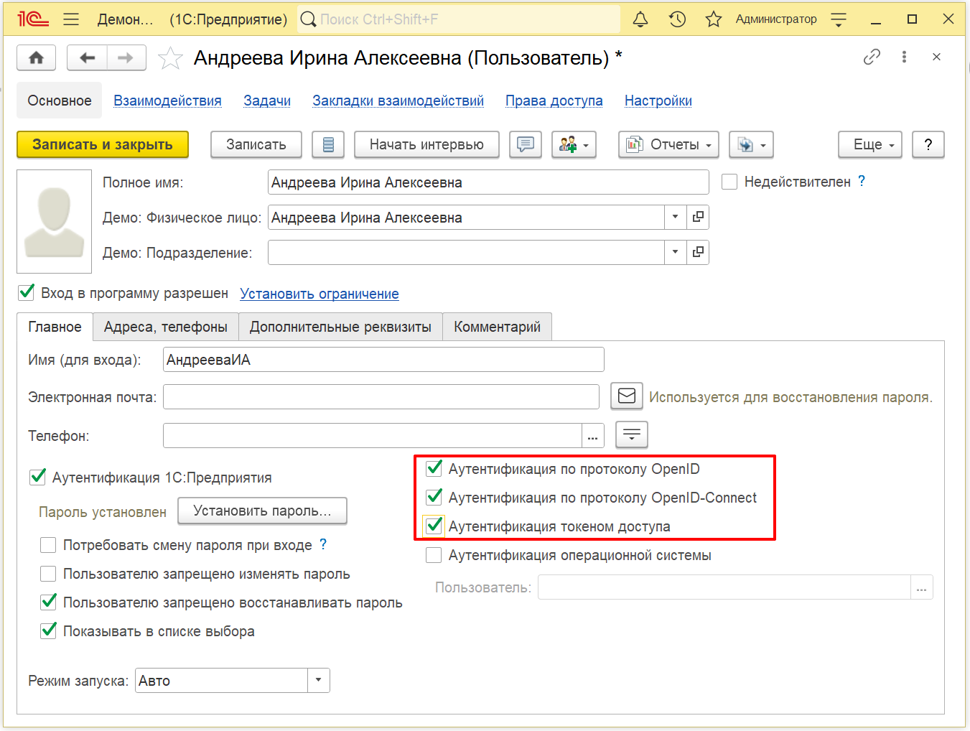Focus the global search field
970x731 pixels.
(460, 19)
